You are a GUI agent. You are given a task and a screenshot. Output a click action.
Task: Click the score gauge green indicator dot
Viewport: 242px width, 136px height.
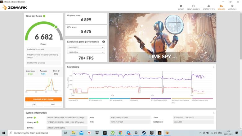pyautogui.click(x=56, y=27)
